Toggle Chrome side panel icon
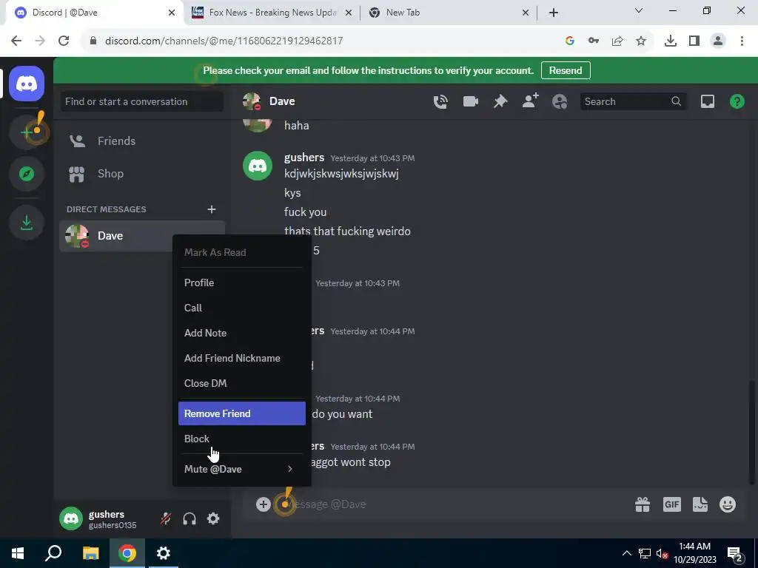This screenshot has width=758, height=568. click(x=694, y=41)
